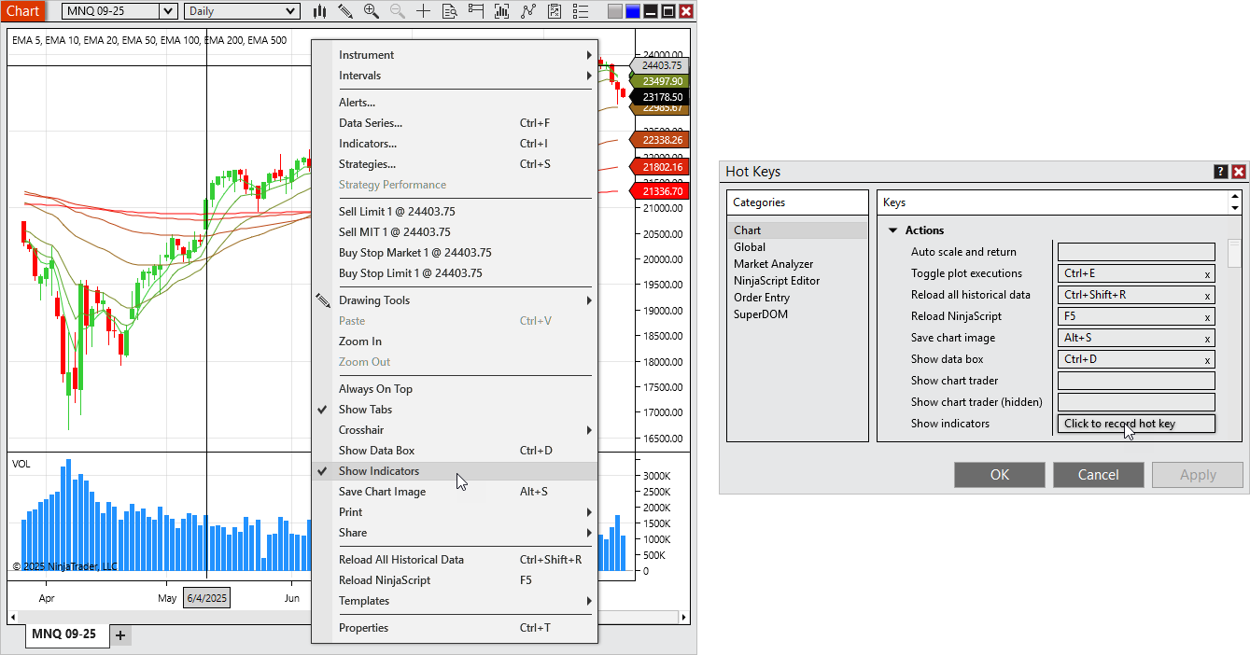Screen dimensions: 1250x655
Task: Toggle Show Tabs in context menu
Action: [x=365, y=410]
